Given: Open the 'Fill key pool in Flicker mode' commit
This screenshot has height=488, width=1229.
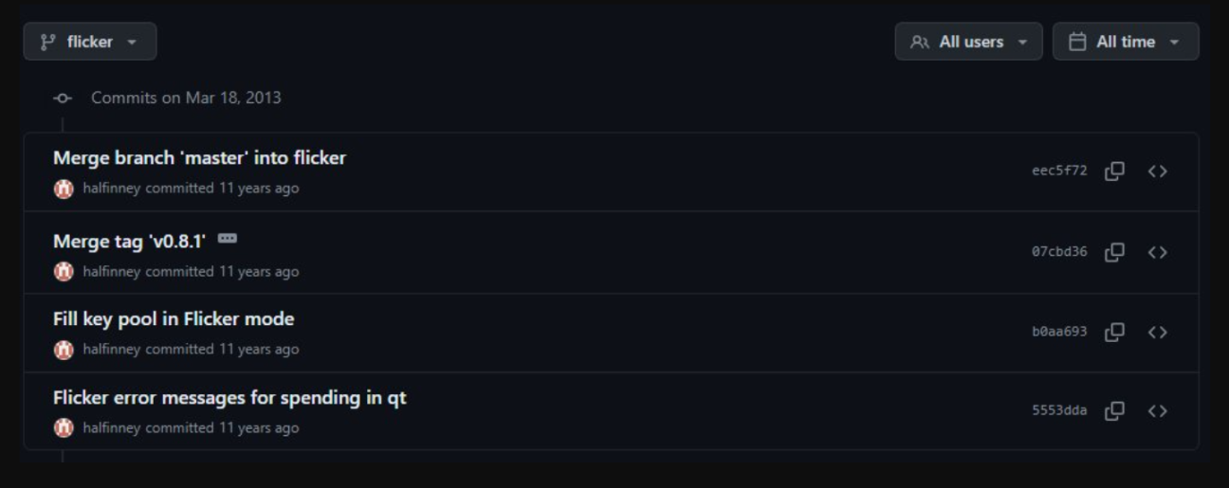Looking at the screenshot, I should [x=174, y=319].
